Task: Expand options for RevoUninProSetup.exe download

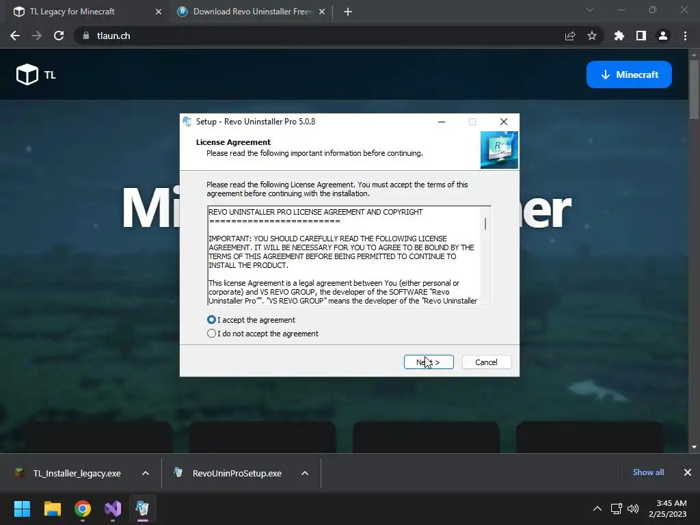Action: [x=305, y=473]
